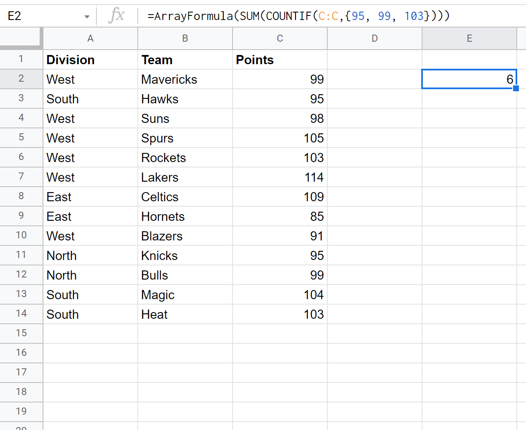Image resolution: width=526 pixels, height=430 pixels.
Task: Select column C header
Action: 280,39
